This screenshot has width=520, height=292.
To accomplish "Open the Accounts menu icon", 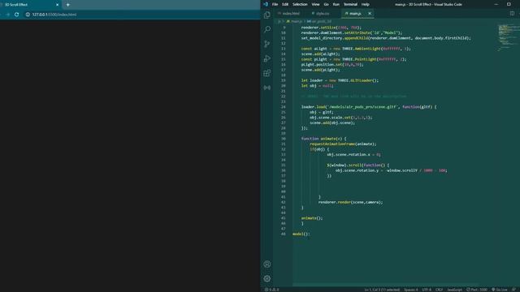I will click(267, 264).
